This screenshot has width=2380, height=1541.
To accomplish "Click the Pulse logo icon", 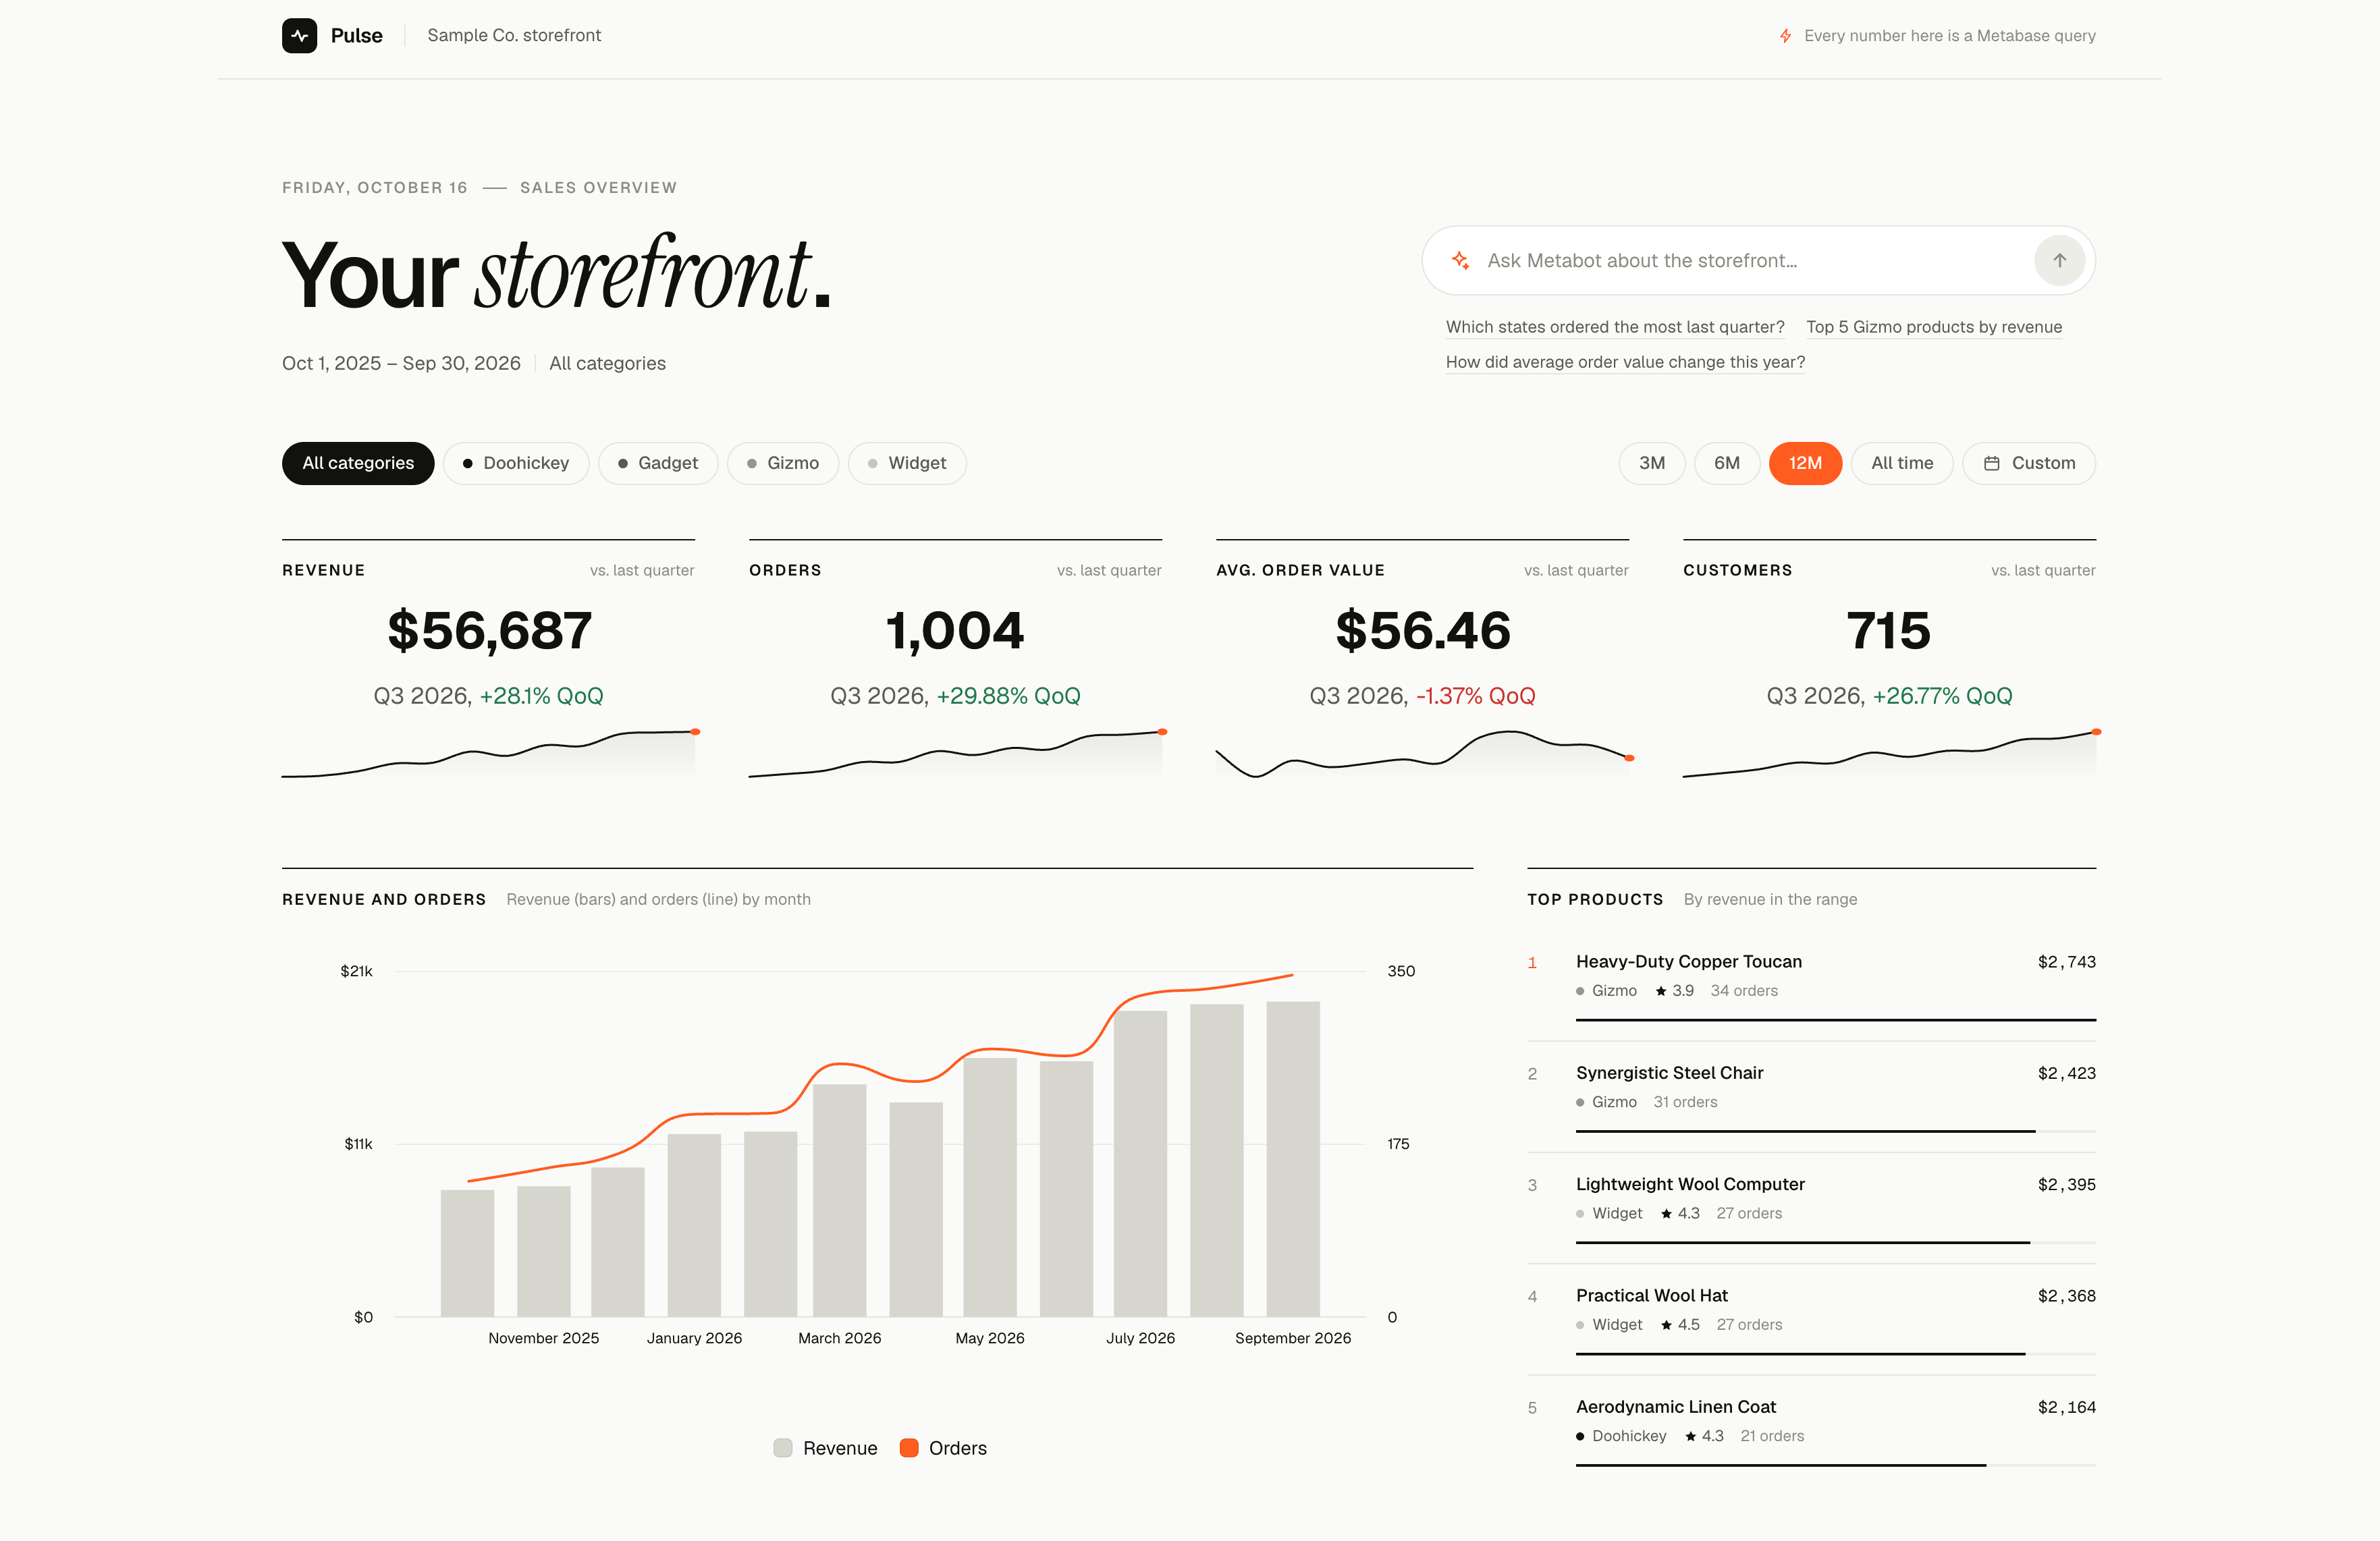I will tap(299, 35).
